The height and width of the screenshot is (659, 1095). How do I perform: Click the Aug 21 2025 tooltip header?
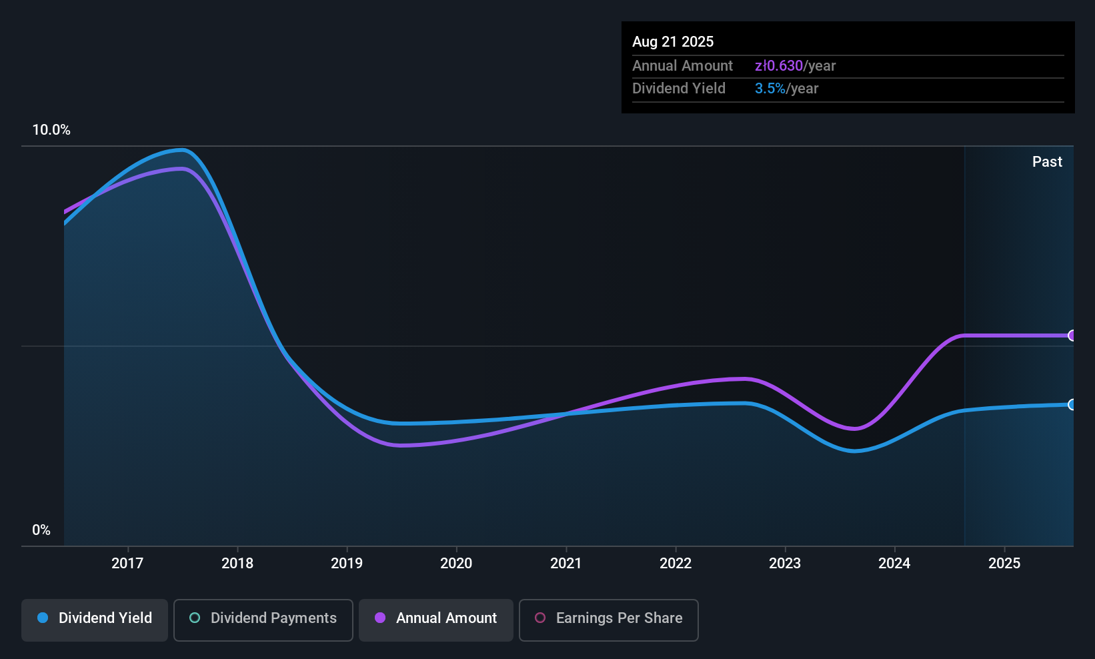673,41
